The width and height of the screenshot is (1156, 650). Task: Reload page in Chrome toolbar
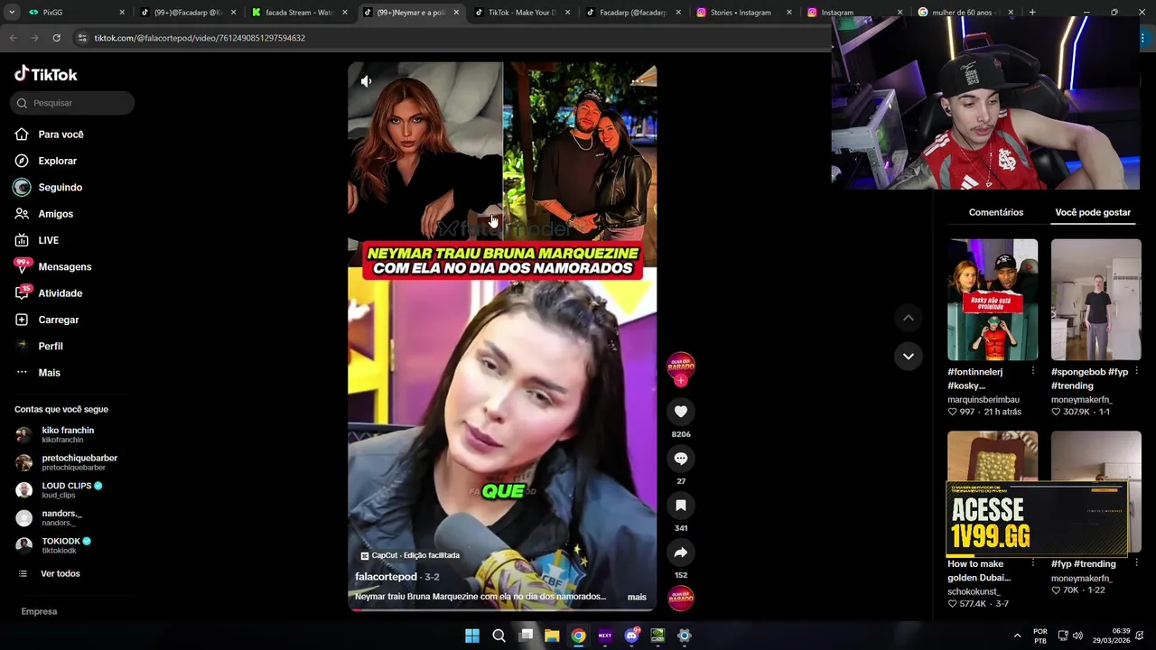coord(56,38)
